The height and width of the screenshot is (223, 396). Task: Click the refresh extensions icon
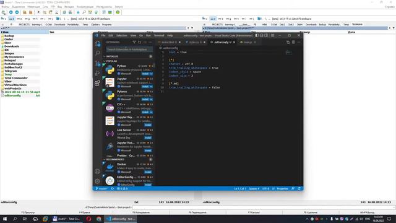[x=140, y=42]
